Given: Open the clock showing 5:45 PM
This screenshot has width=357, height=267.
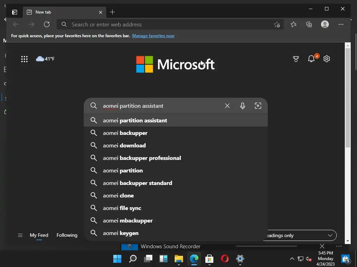Looking at the screenshot, I should (x=326, y=259).
